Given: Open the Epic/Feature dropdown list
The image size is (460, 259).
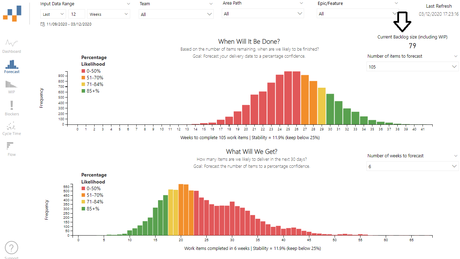Looking at the screenshot, I should tap(358, 14).
